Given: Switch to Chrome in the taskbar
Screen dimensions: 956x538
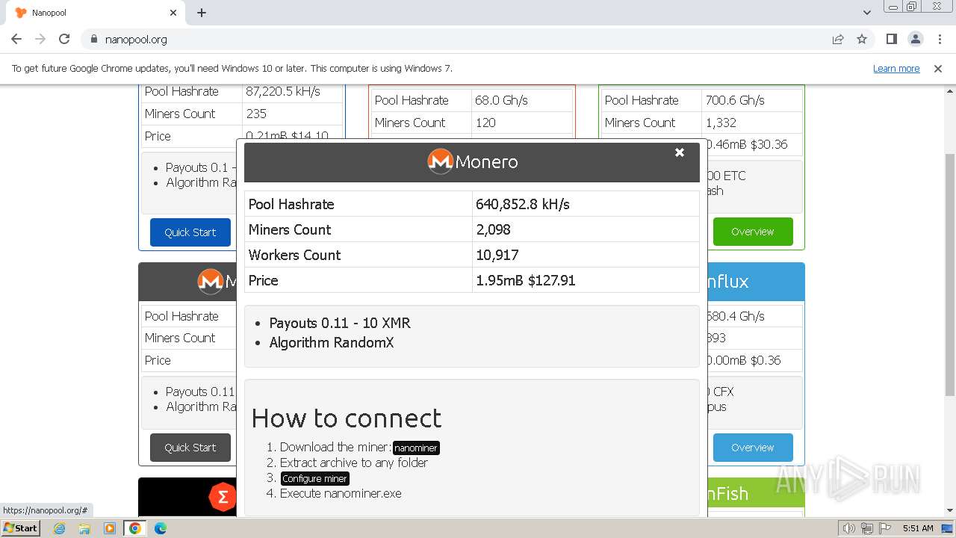Looking at the screenshot, I should (x=135, y=528).
